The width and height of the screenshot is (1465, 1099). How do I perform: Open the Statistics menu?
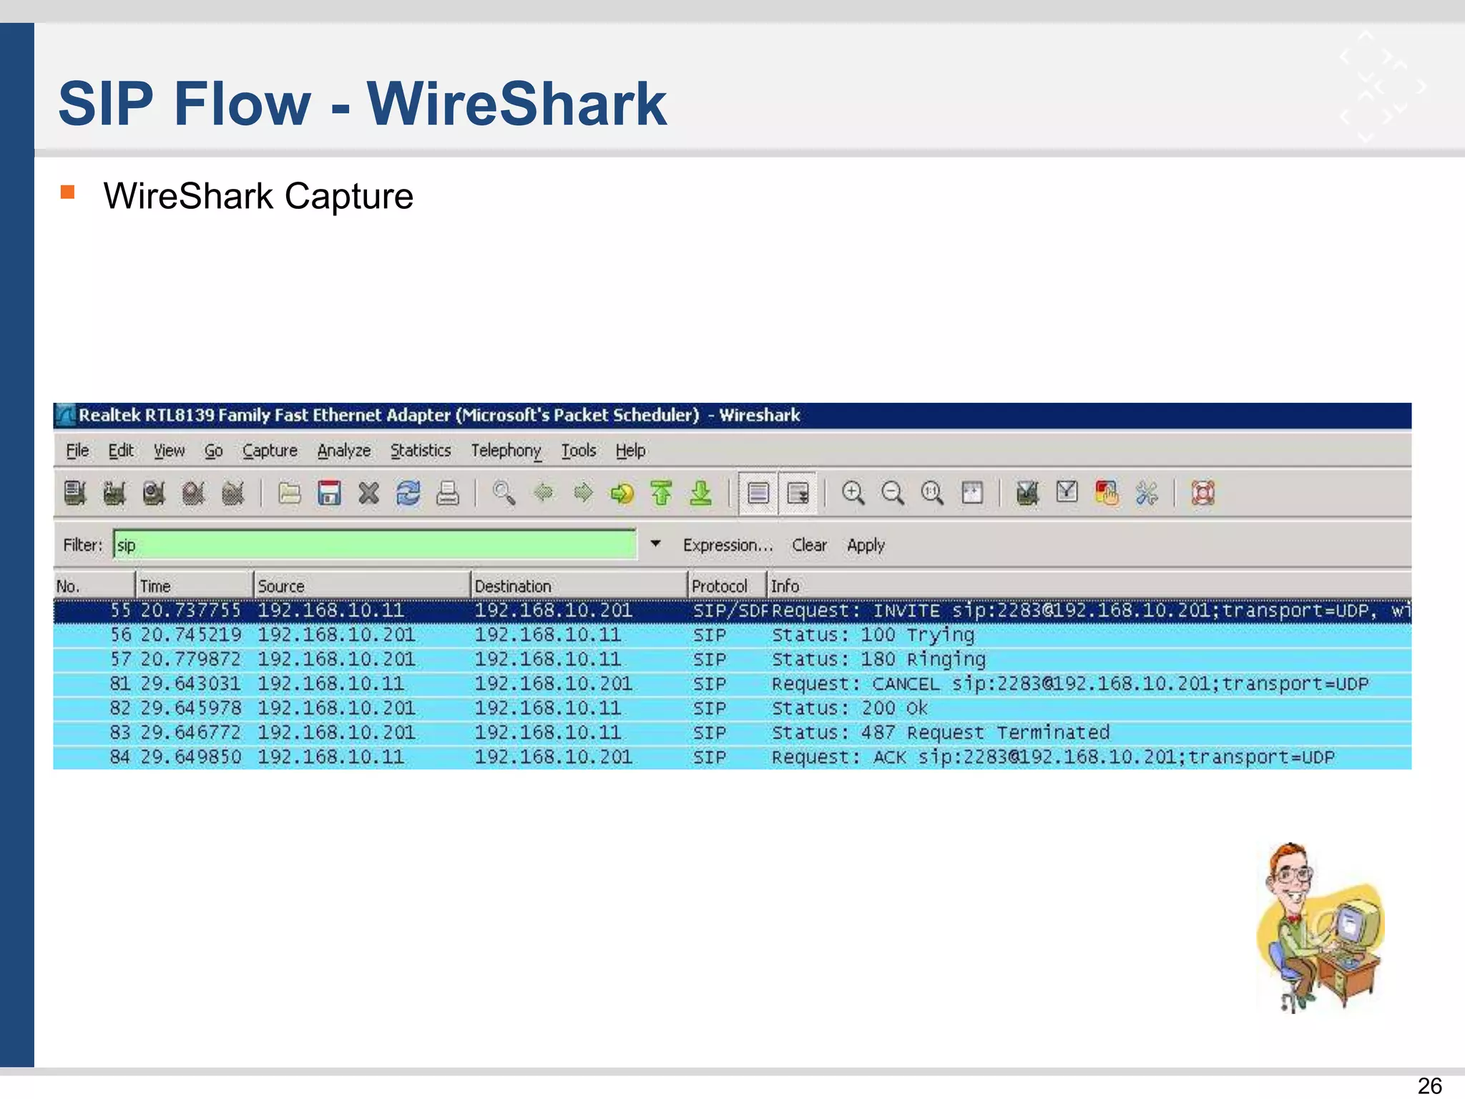tap(421, 451)
